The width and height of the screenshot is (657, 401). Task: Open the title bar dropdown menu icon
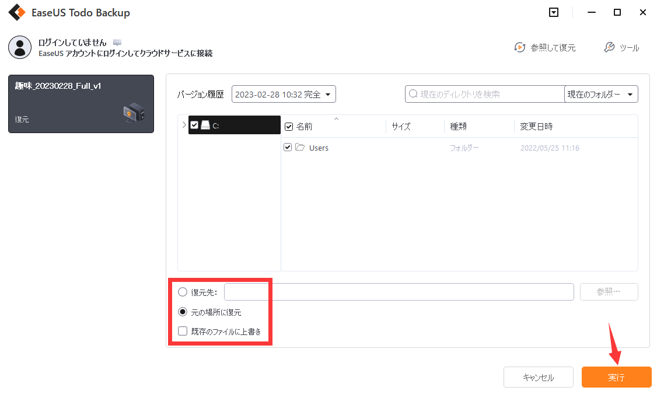554,12
